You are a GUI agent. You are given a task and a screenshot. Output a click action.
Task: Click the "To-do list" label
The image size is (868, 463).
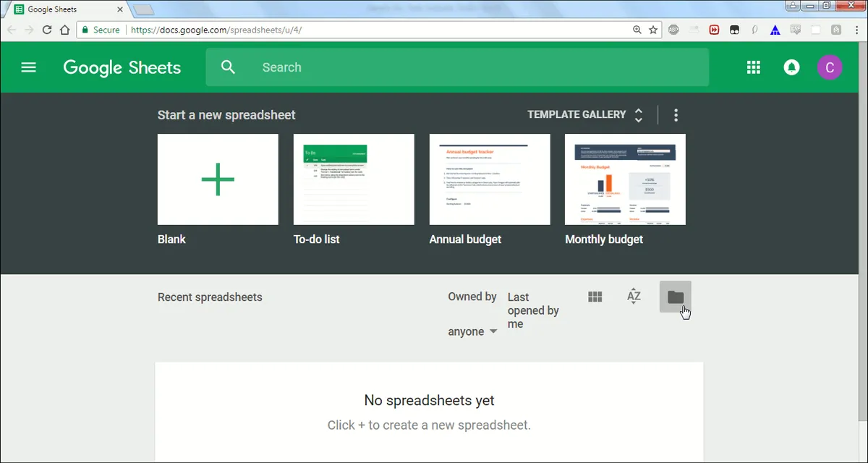316,239
